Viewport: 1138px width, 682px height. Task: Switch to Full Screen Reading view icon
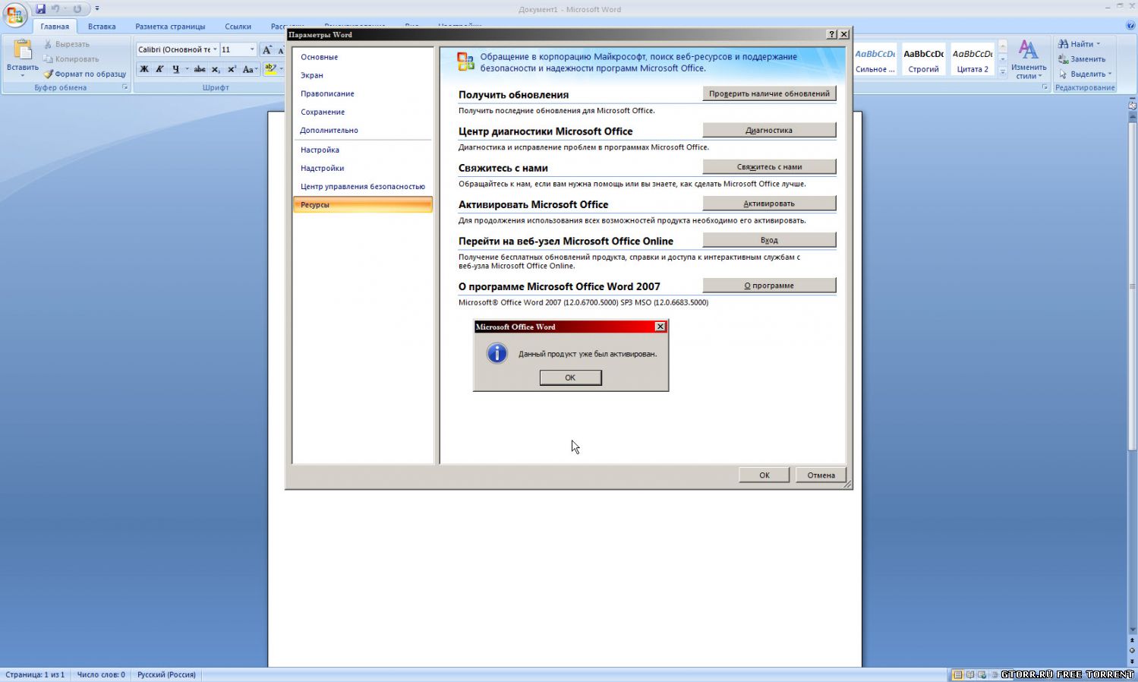click(x=969, y=674)
